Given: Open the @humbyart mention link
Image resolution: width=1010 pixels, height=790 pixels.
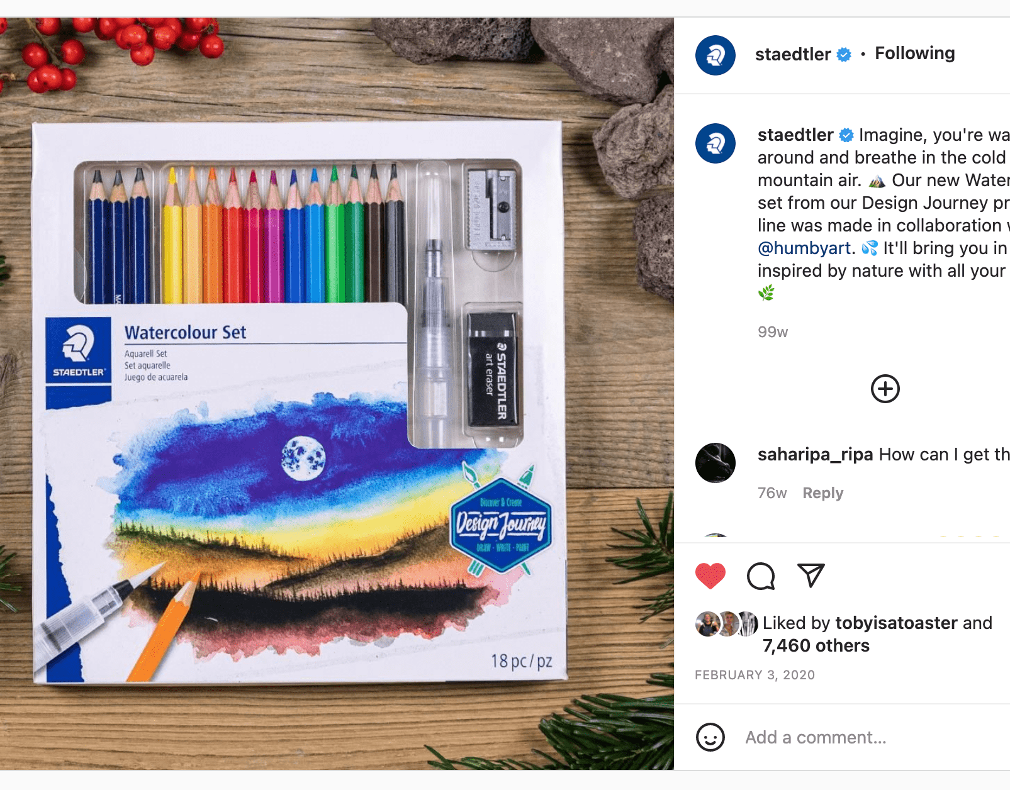Looking at the screenshot, I should [804, 248].
